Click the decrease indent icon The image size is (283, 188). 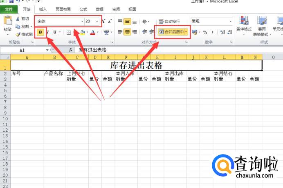coord(145,32)
